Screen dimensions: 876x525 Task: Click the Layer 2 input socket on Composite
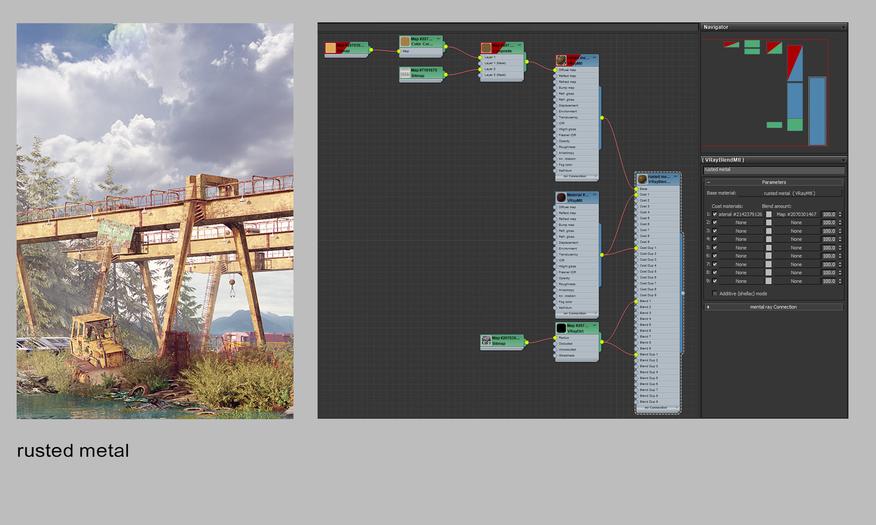click(x=480, y=69)
